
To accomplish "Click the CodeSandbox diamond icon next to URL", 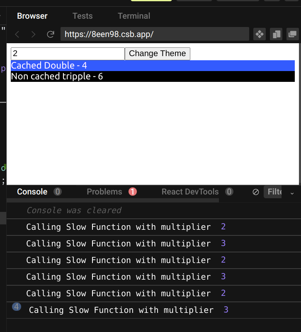I will (x=260, y=34).
